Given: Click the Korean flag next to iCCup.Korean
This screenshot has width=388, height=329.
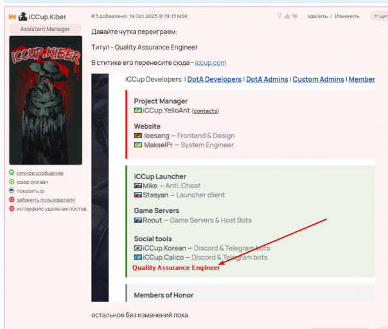Looking at the screenshot, I should pos(138,248).
